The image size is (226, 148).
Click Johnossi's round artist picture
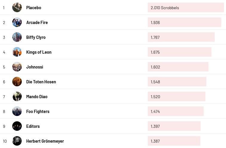click(17, 67)
